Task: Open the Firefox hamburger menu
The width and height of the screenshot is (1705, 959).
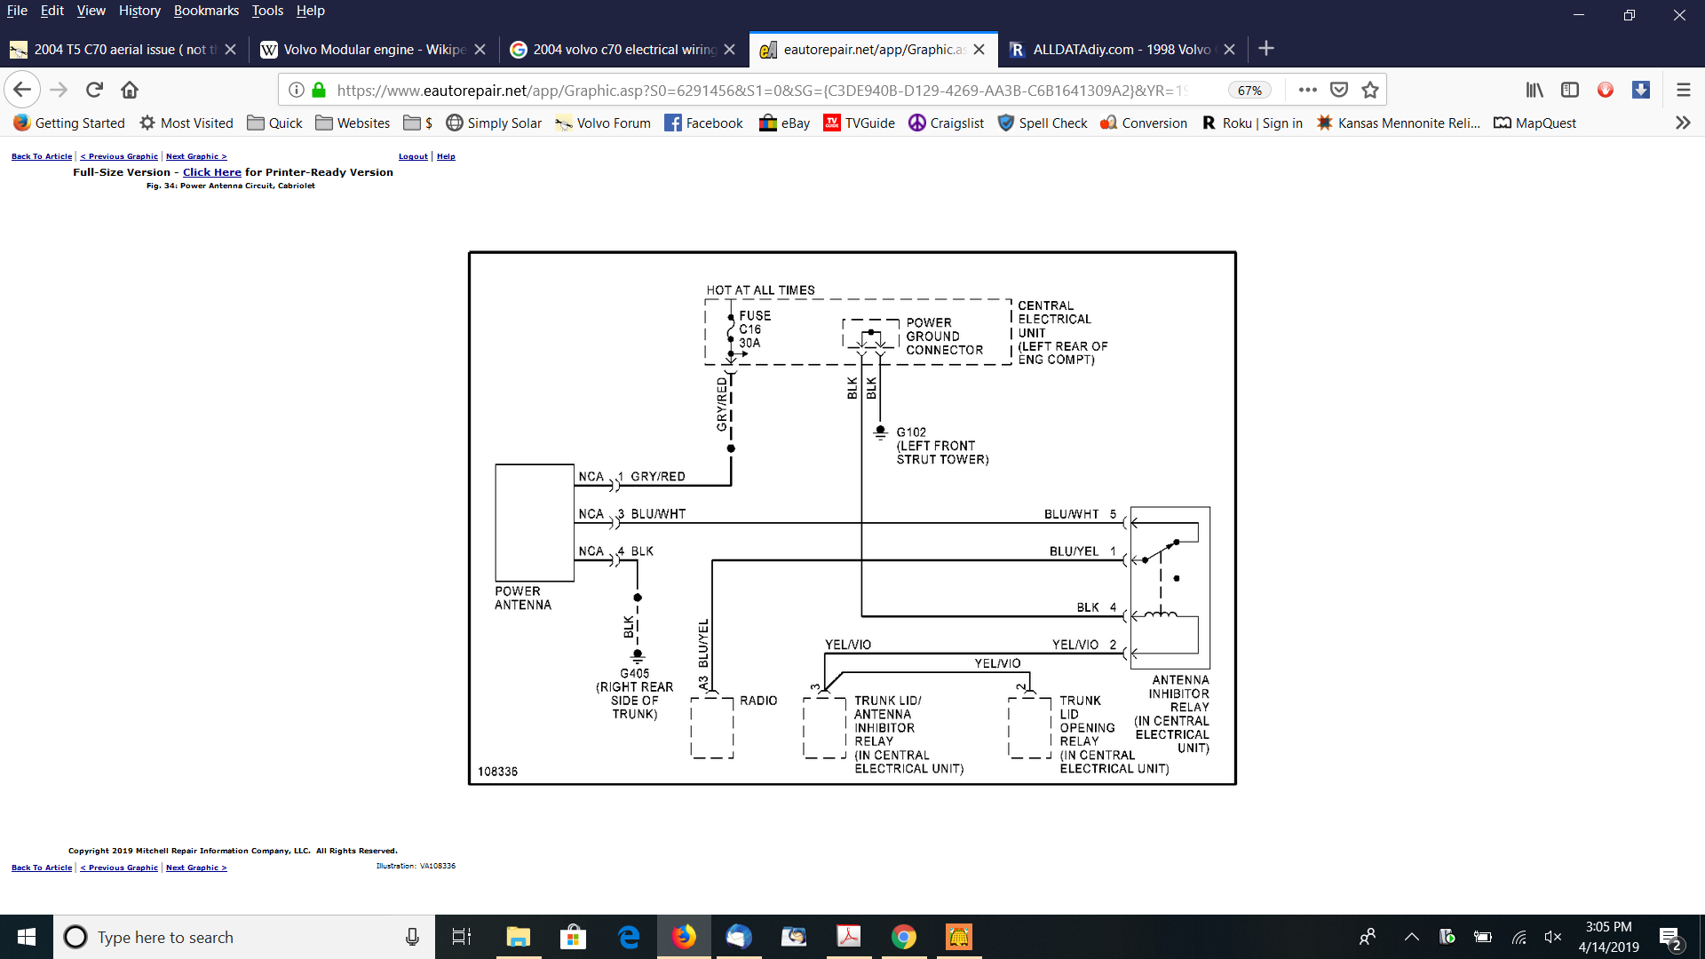Action: [x=1683, y=90]
